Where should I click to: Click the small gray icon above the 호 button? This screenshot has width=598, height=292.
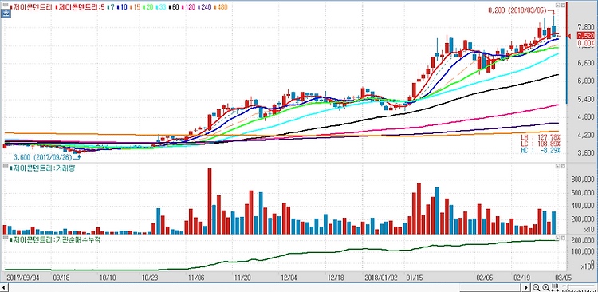pos(6,5)
